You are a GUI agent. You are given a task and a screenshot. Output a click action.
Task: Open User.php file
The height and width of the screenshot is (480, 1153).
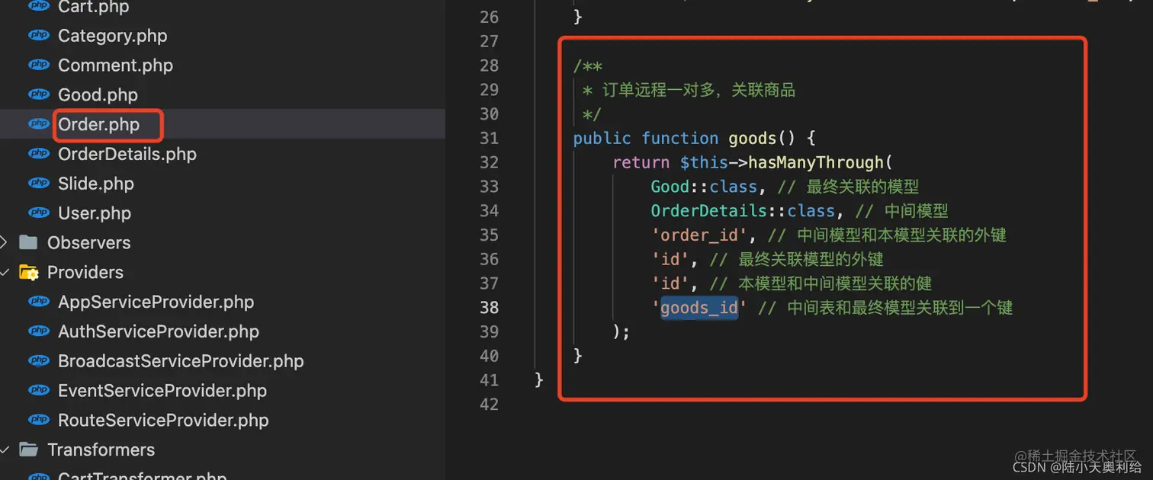[x=95, y=213]
